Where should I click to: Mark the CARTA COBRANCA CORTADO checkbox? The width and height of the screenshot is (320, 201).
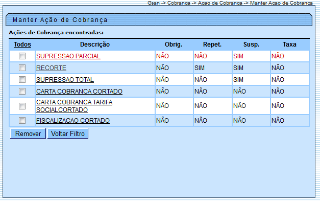22,91
